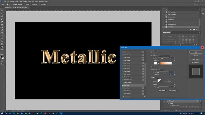This screenshot has width=205, height=115.
Task: Select the Hand tool in toolbar
Action: tap(2, 47)
